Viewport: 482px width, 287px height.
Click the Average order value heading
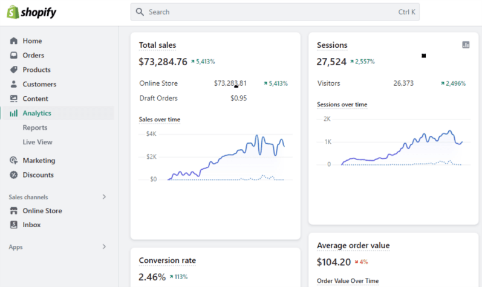click(353, 245)
